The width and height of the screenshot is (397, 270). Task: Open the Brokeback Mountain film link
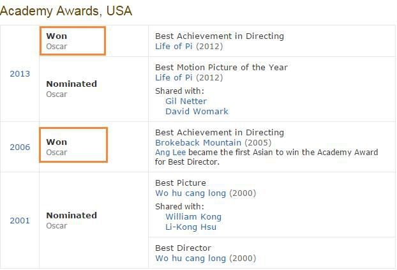tap(198, 142)
